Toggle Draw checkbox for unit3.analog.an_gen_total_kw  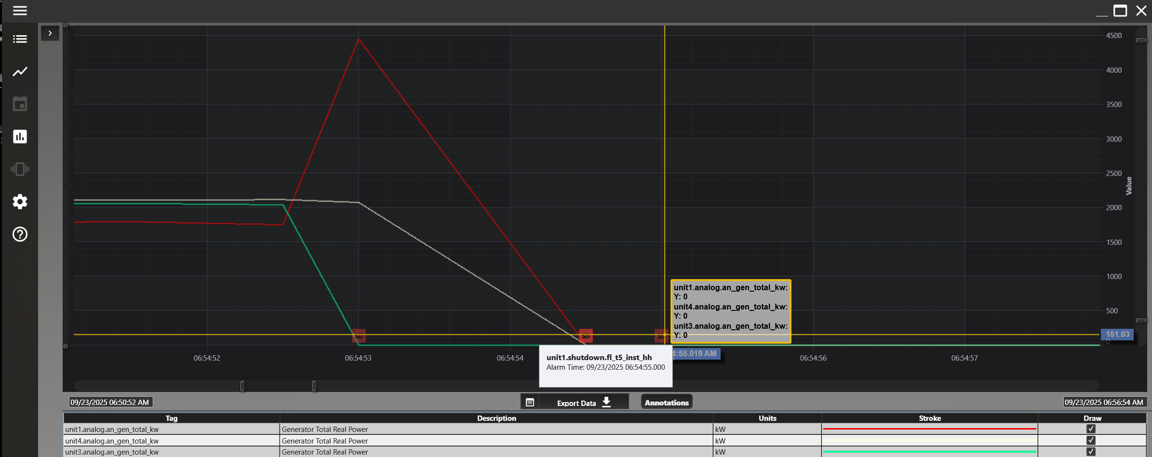coord(1091,452)
